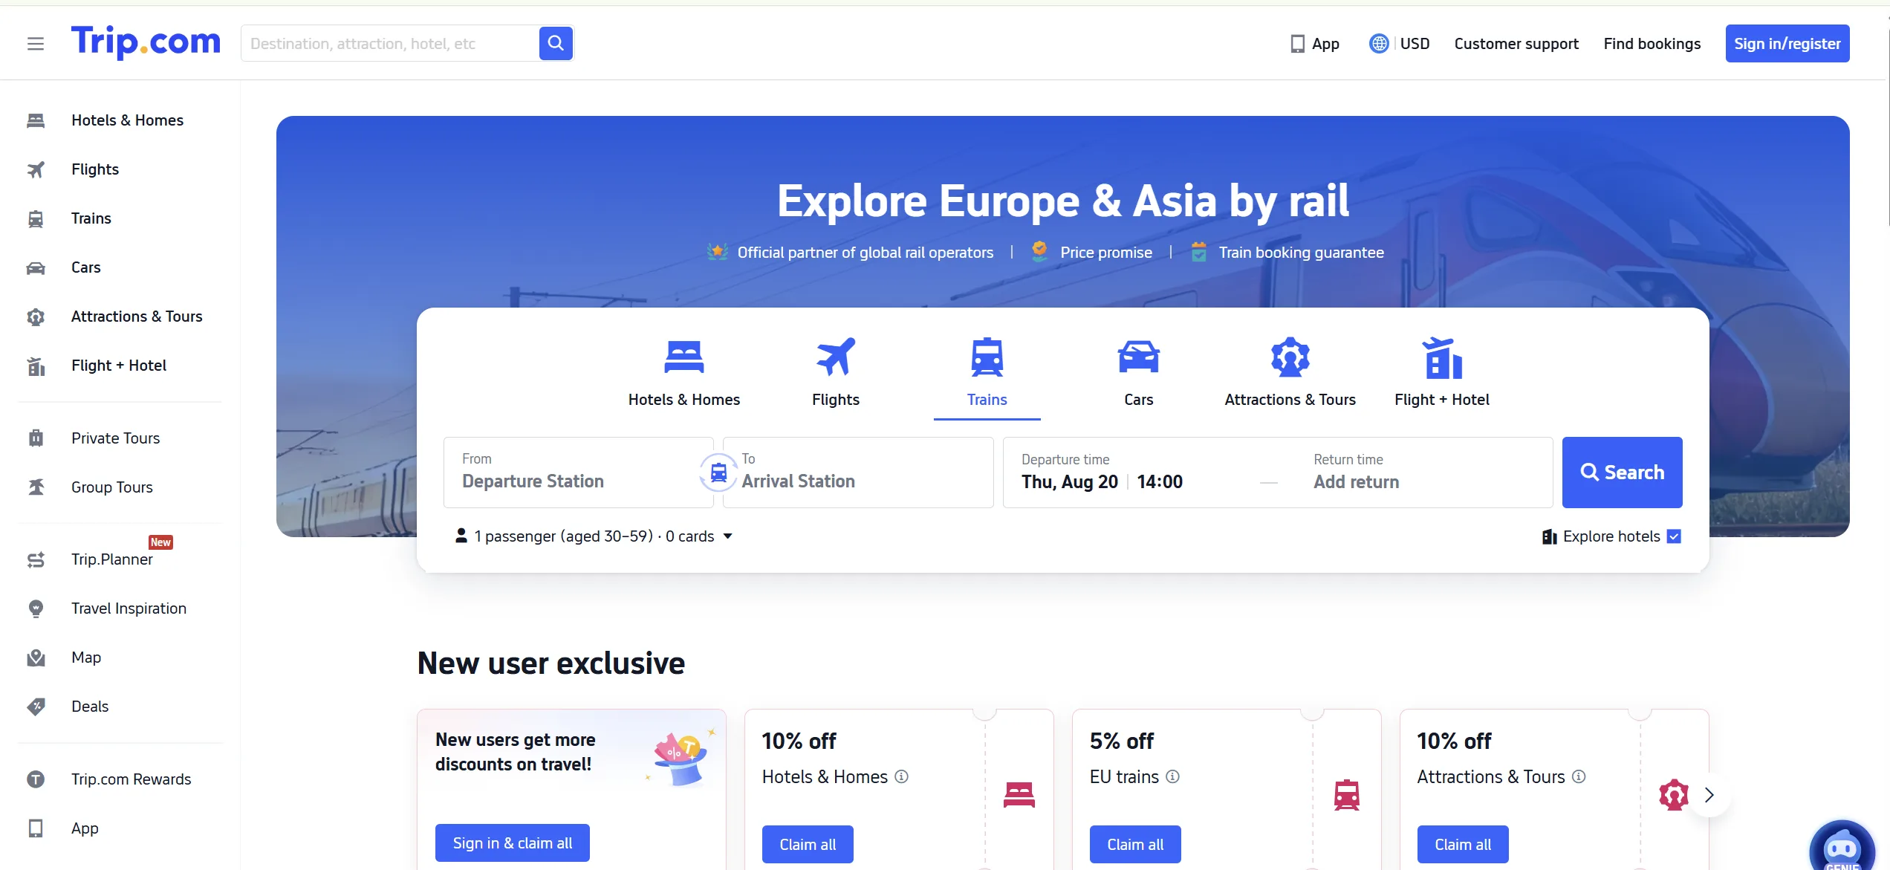Open Trip.com Rewards in sidebar
The width and height of the screenshot is (1890, 870).
pos(131,779)
